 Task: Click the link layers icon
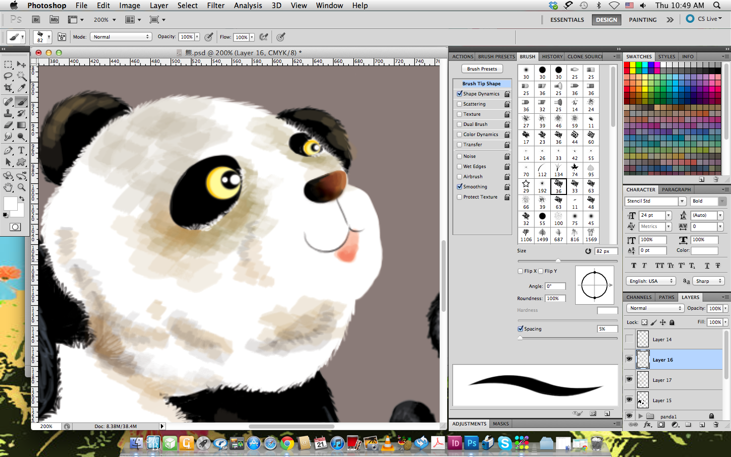[633, 425]
